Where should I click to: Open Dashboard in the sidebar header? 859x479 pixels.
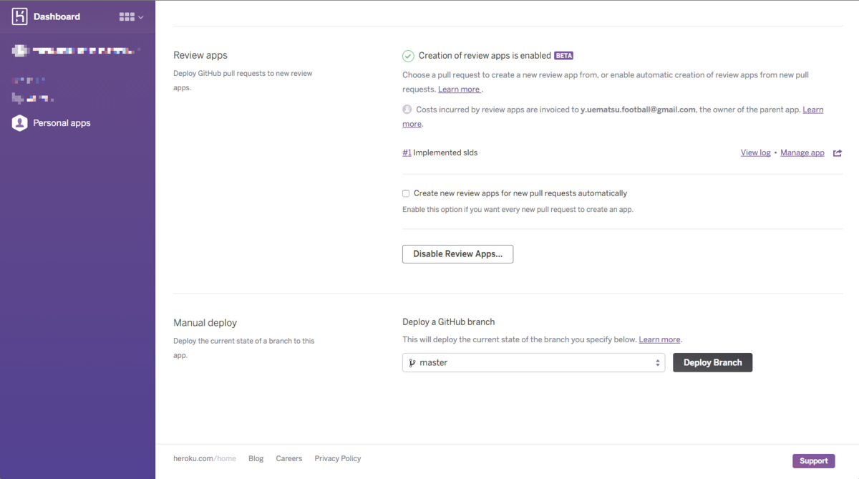(x=57, y=16)
